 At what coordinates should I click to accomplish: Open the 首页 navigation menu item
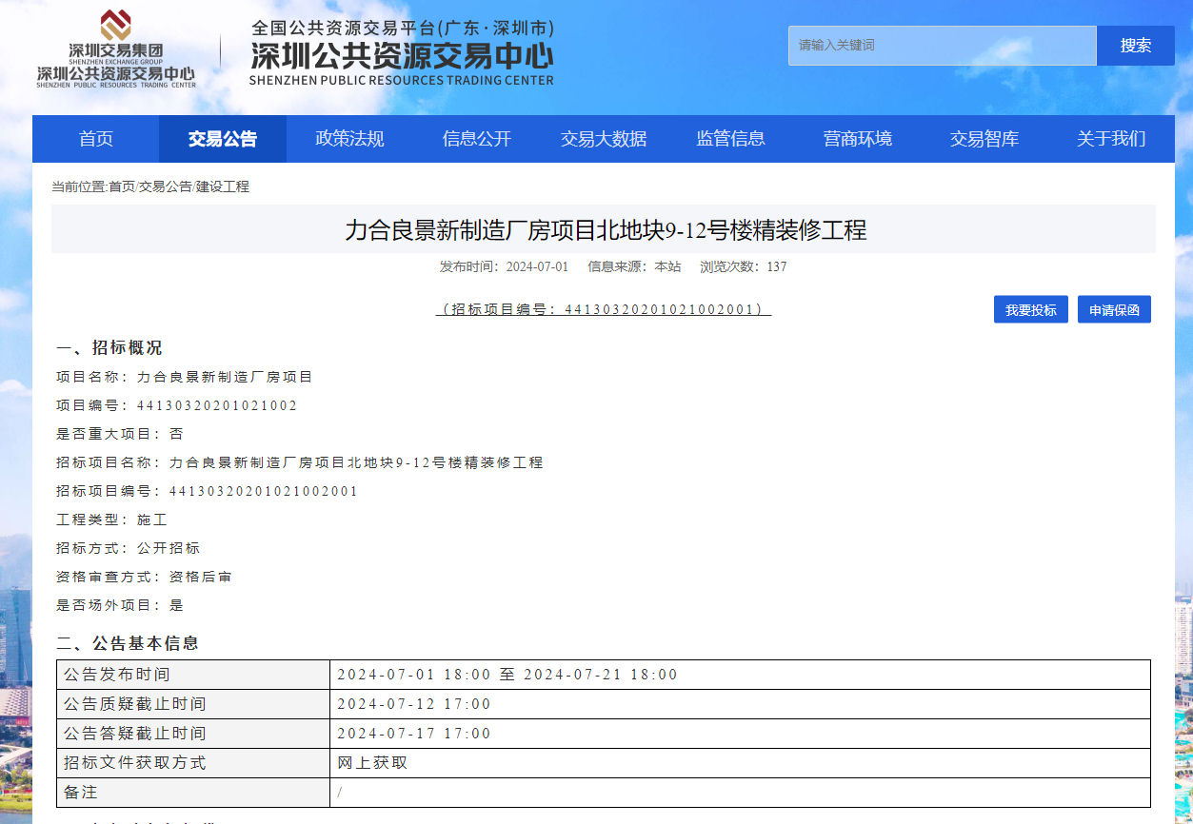(98, 139)
